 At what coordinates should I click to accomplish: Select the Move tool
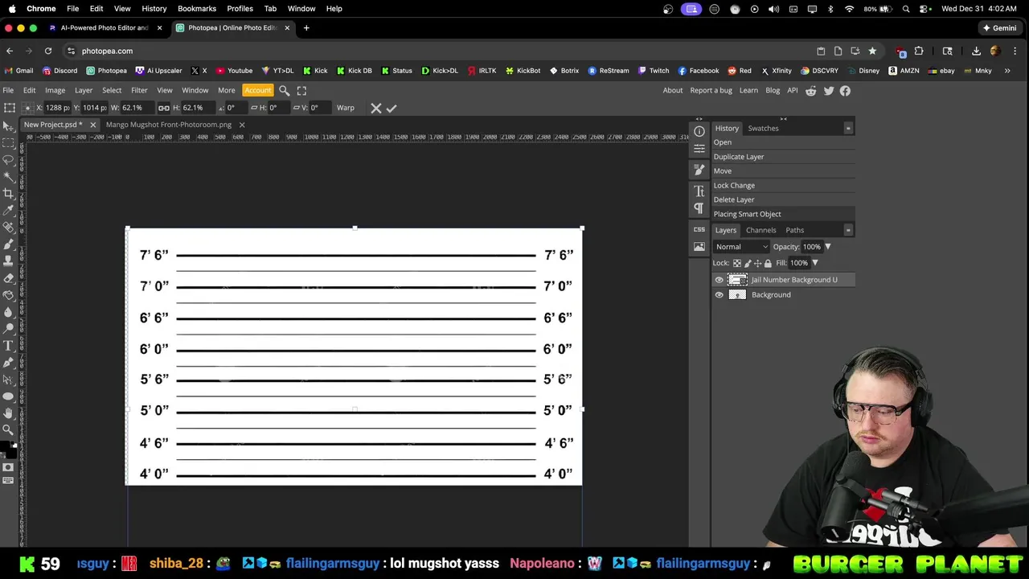[8, 126]
